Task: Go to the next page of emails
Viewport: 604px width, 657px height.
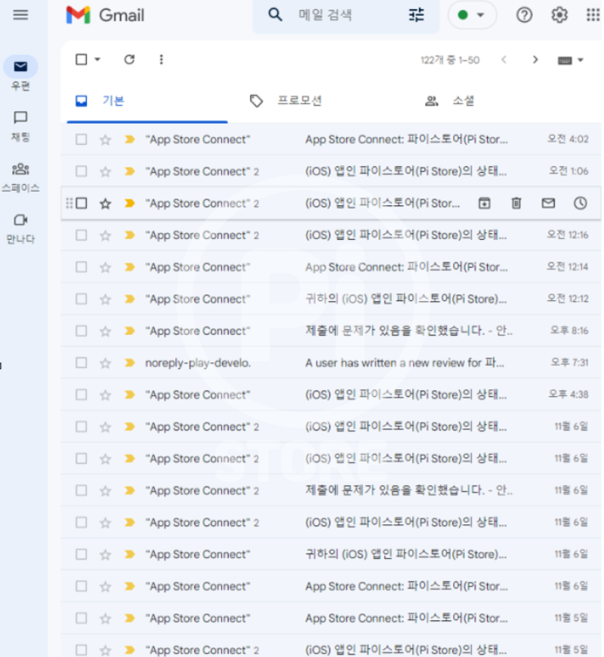Action: point(535,60)
